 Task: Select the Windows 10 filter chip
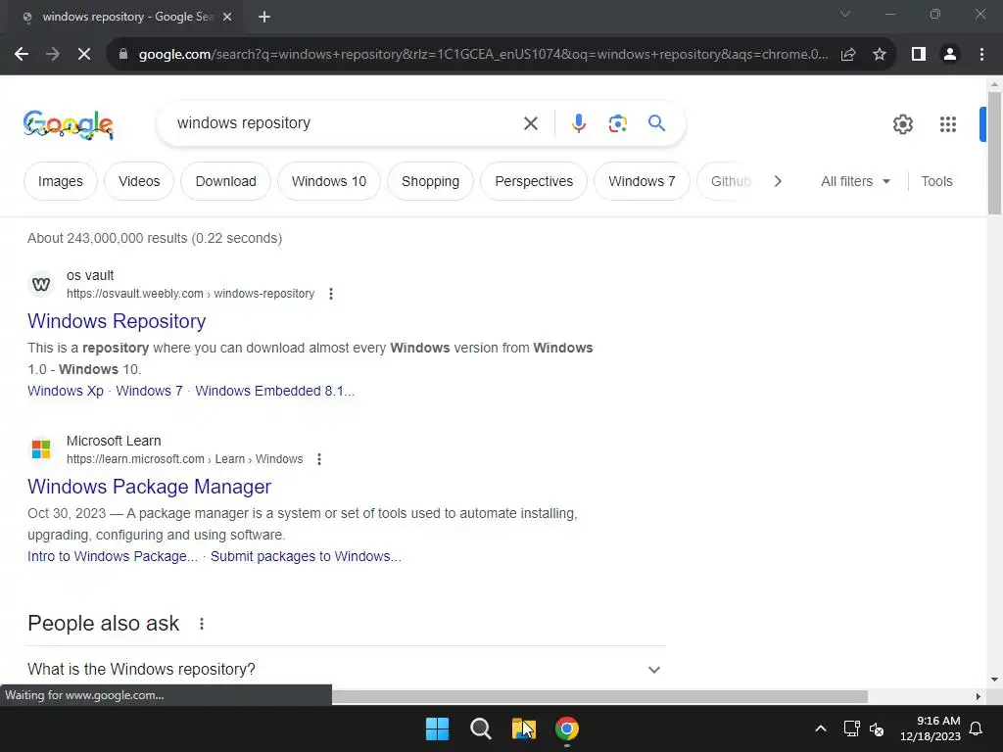click(329, 181)
